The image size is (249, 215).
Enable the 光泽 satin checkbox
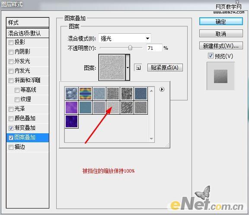(11, 109)
